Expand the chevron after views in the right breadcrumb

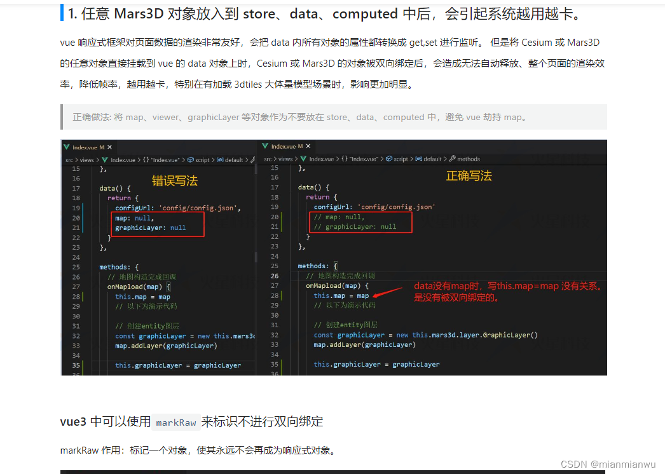pos(298,158)
